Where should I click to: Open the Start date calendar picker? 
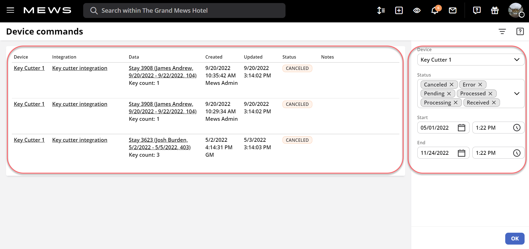pos(462,127)
